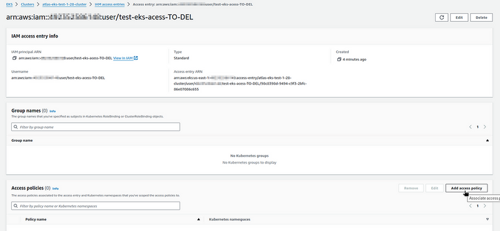Screen dimensions: 500x231
Task: Click the "IAM access entry info" heading
Action: [x=35, y=36]
